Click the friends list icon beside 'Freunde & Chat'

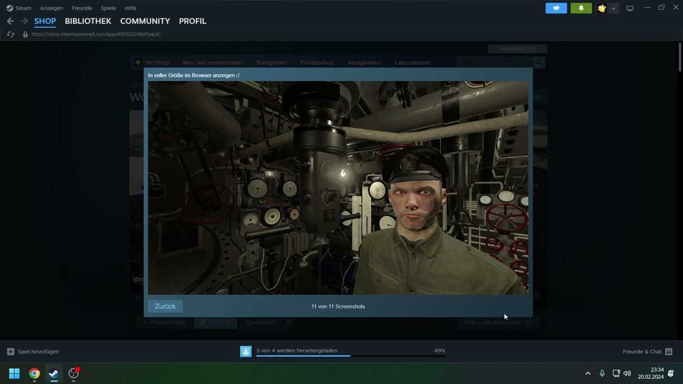669,351
